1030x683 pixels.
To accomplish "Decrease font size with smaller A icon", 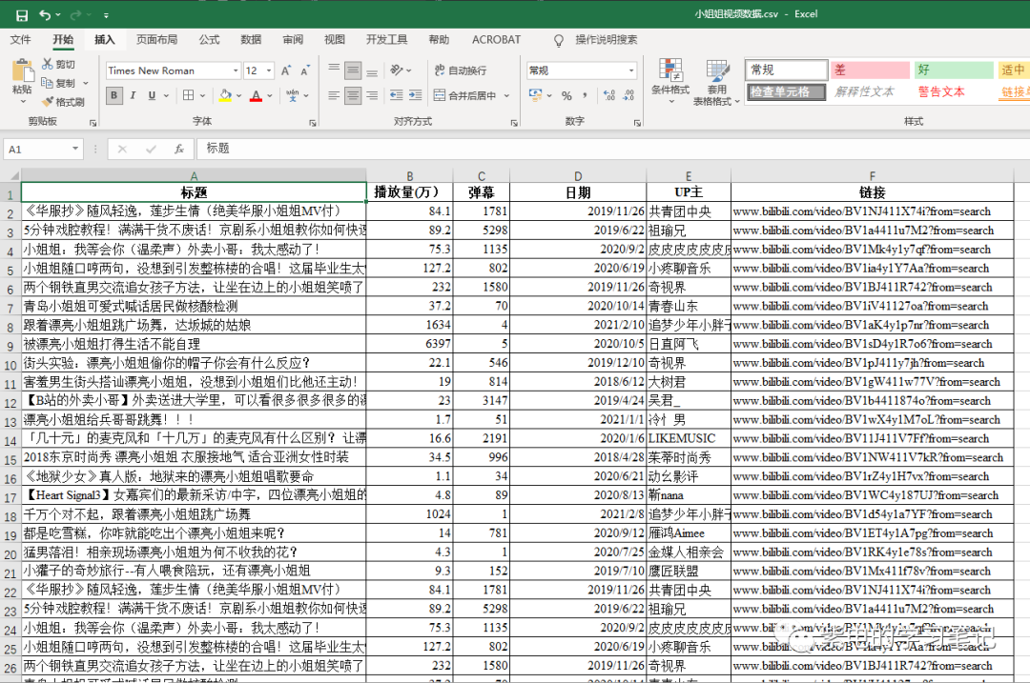I will (x=305, y=70).
